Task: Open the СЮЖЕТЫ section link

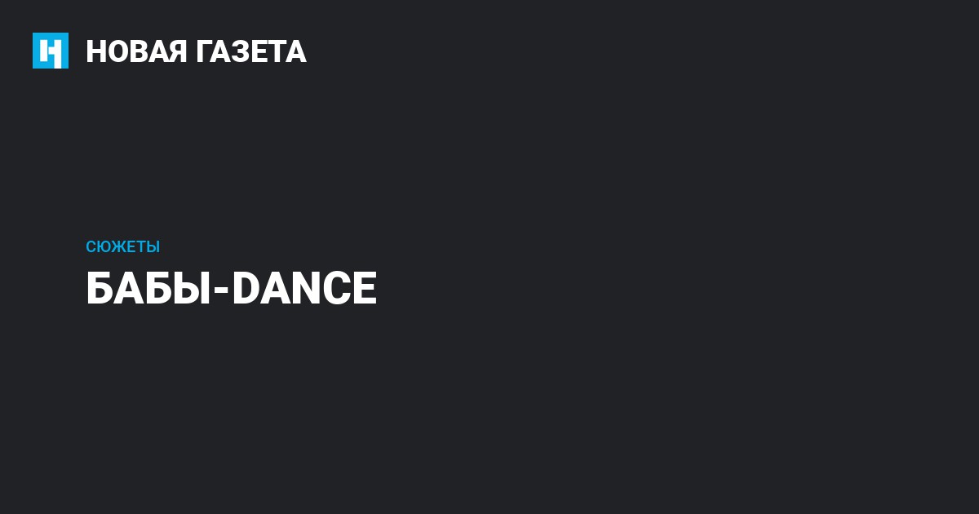Action: pyautogui.click(x=122, y=246)
